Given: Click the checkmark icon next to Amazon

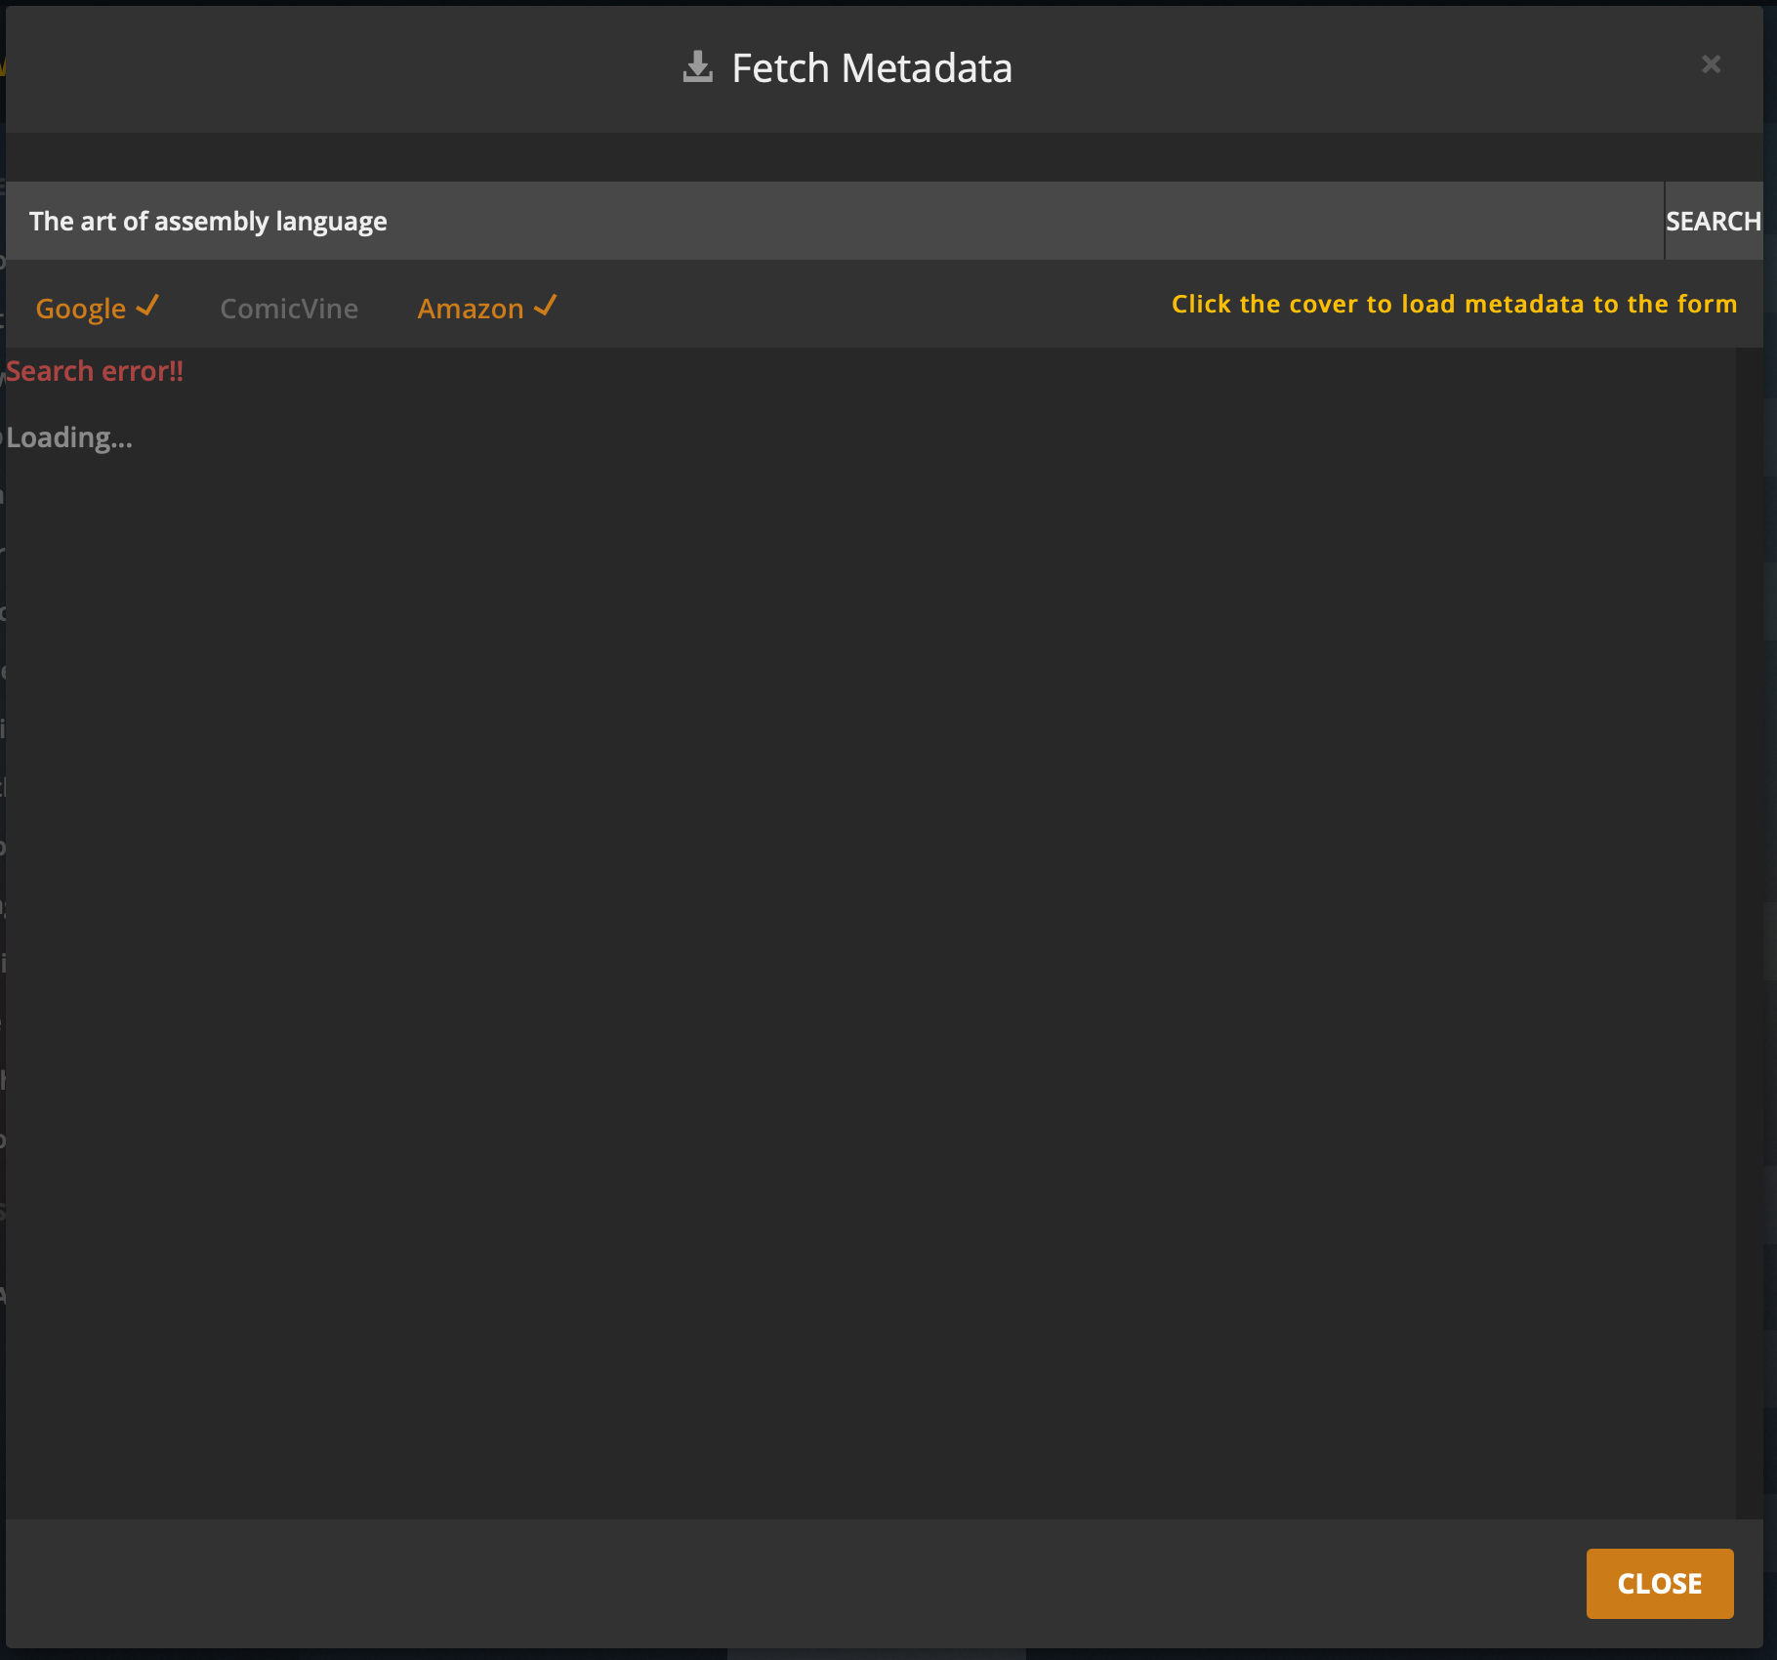Looking at the screenshot, I should point(546,306).
